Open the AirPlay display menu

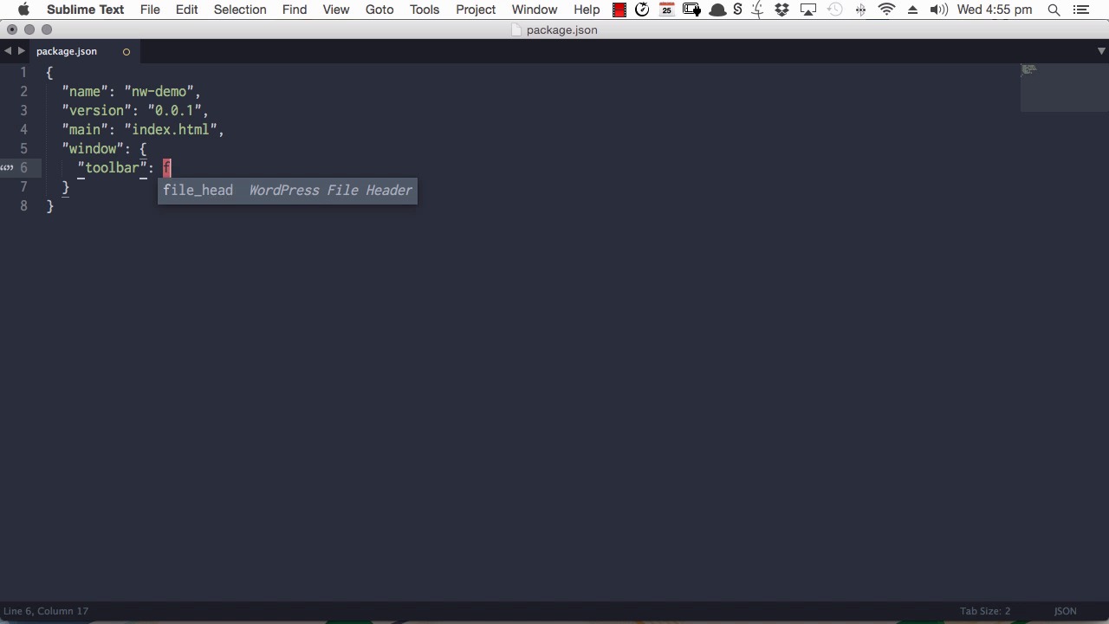pos(807,10)
